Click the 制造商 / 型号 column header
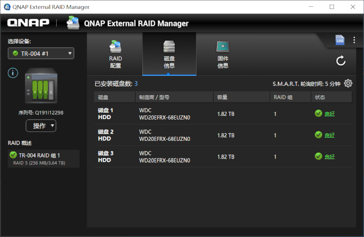 pyautogui.click(x=174, y=97)
